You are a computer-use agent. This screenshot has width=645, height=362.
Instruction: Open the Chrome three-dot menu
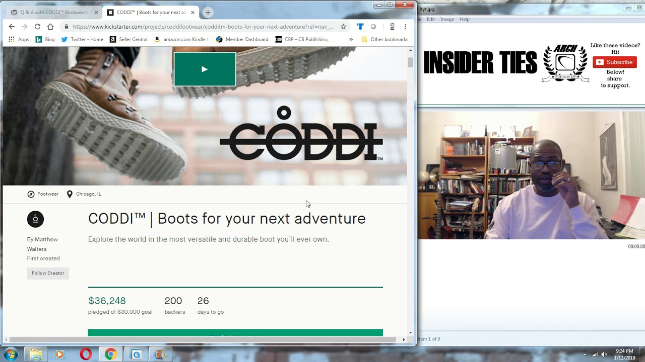[405, 27]
